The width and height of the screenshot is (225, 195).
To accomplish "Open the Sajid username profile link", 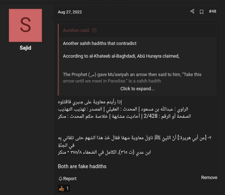I will pos(25,48).
